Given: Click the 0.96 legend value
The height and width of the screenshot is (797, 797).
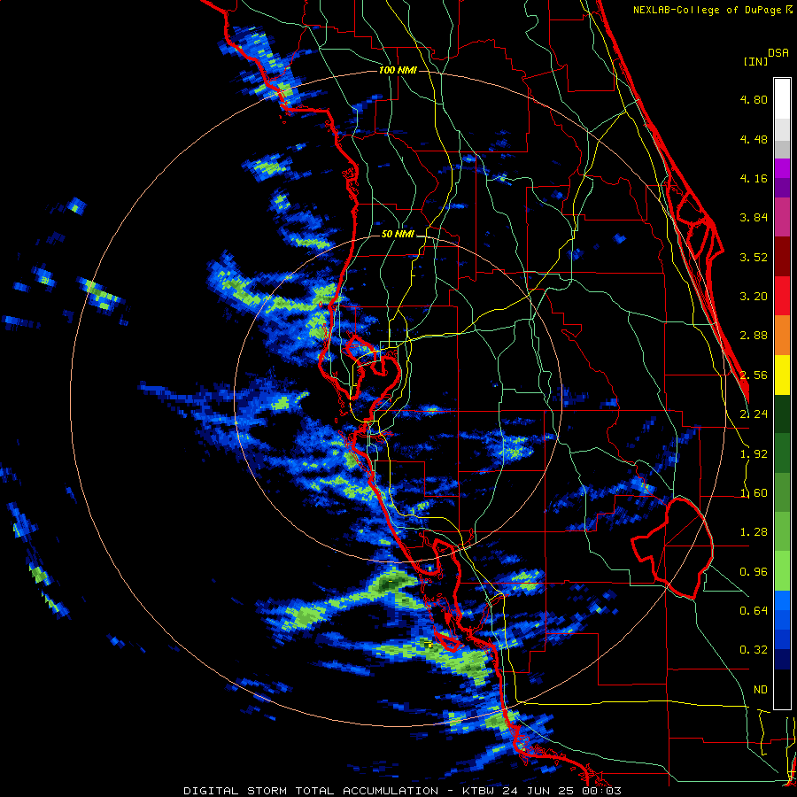Looking at the screenshot, I should tap(754, 572).
